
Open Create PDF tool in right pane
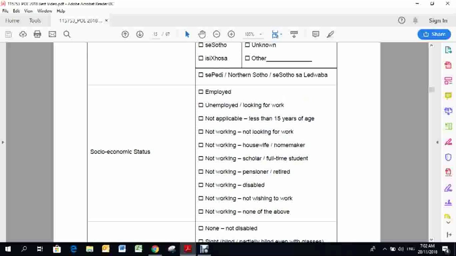coord(448,65)
